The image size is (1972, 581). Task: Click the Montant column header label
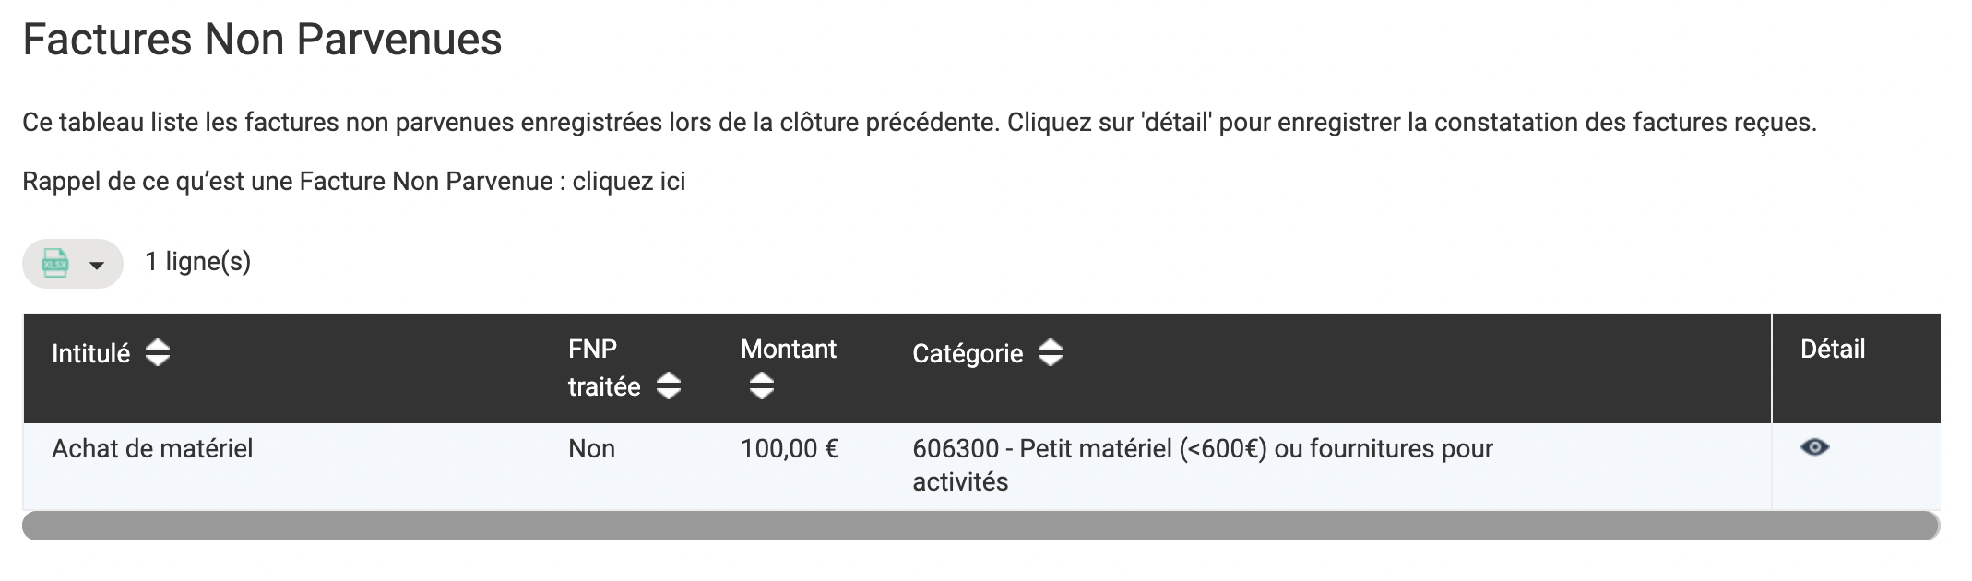click(788, 349)
